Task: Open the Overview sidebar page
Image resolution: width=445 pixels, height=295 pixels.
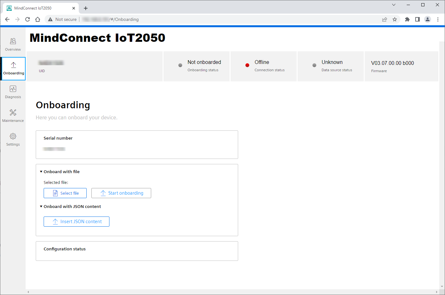Action: (13, 45)
